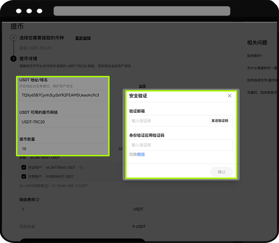Click the USDT address input field

(71, 95)
